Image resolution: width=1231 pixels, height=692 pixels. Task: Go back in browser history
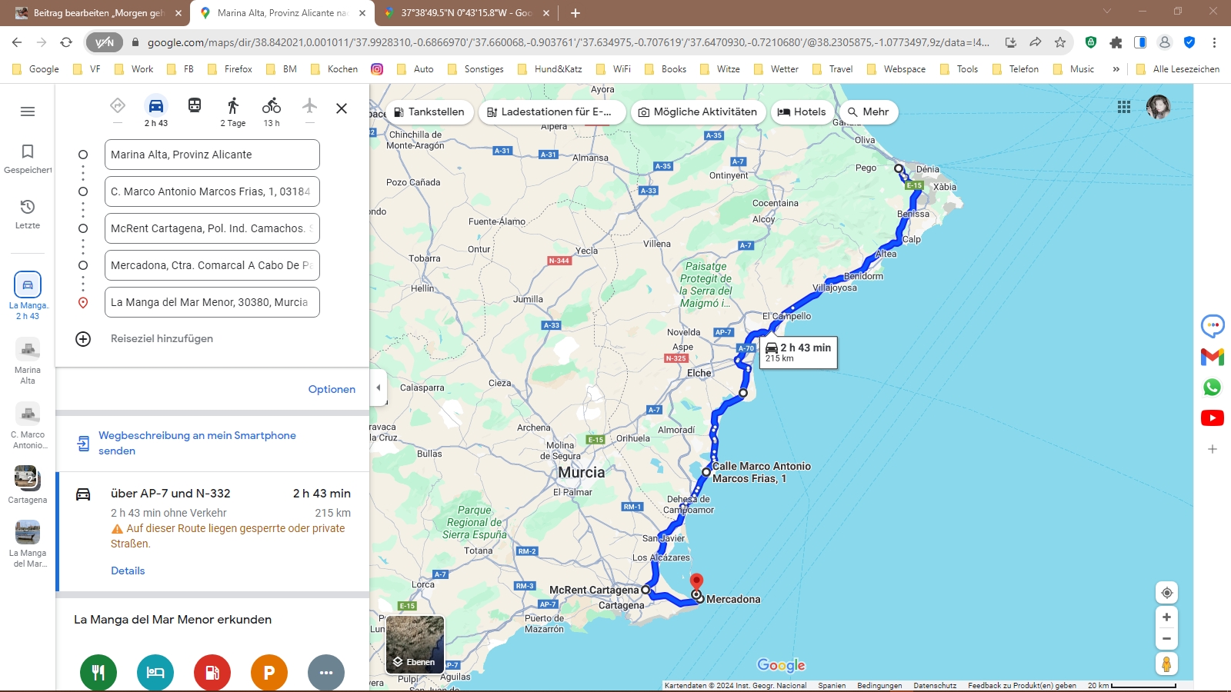(x=17, y=42)
